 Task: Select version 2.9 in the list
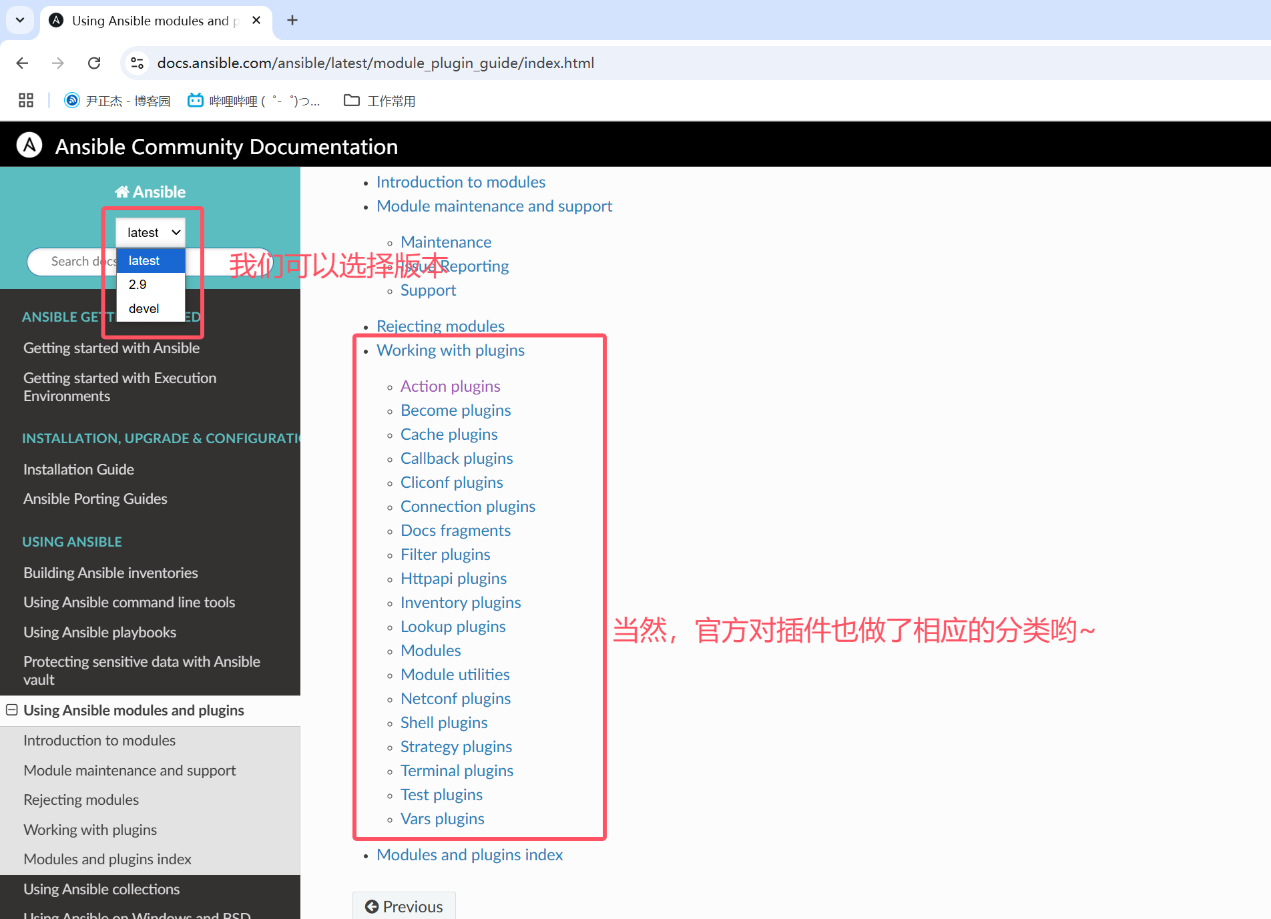click(x=151, y=284)
